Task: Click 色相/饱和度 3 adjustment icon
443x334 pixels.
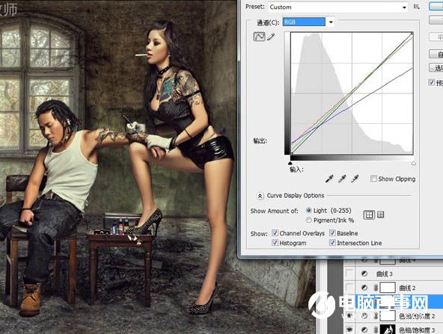Action: (x=364, y=330)
